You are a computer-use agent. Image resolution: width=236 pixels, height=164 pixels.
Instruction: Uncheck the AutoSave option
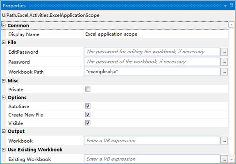tap(88, 106)
